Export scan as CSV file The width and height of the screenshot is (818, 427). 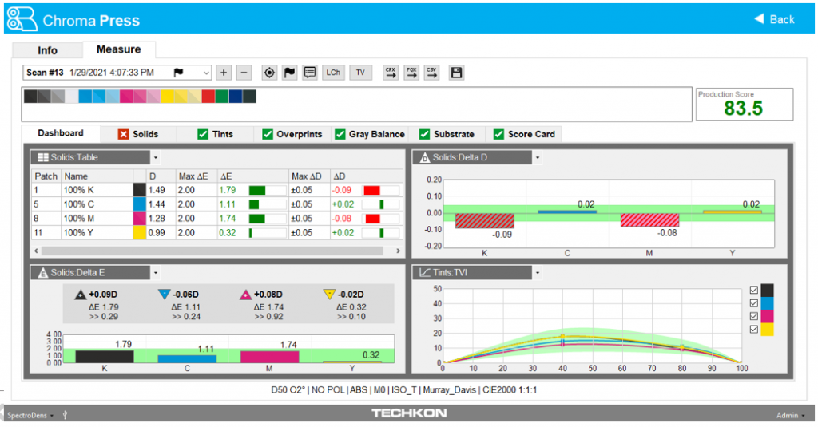pos(431,73)
